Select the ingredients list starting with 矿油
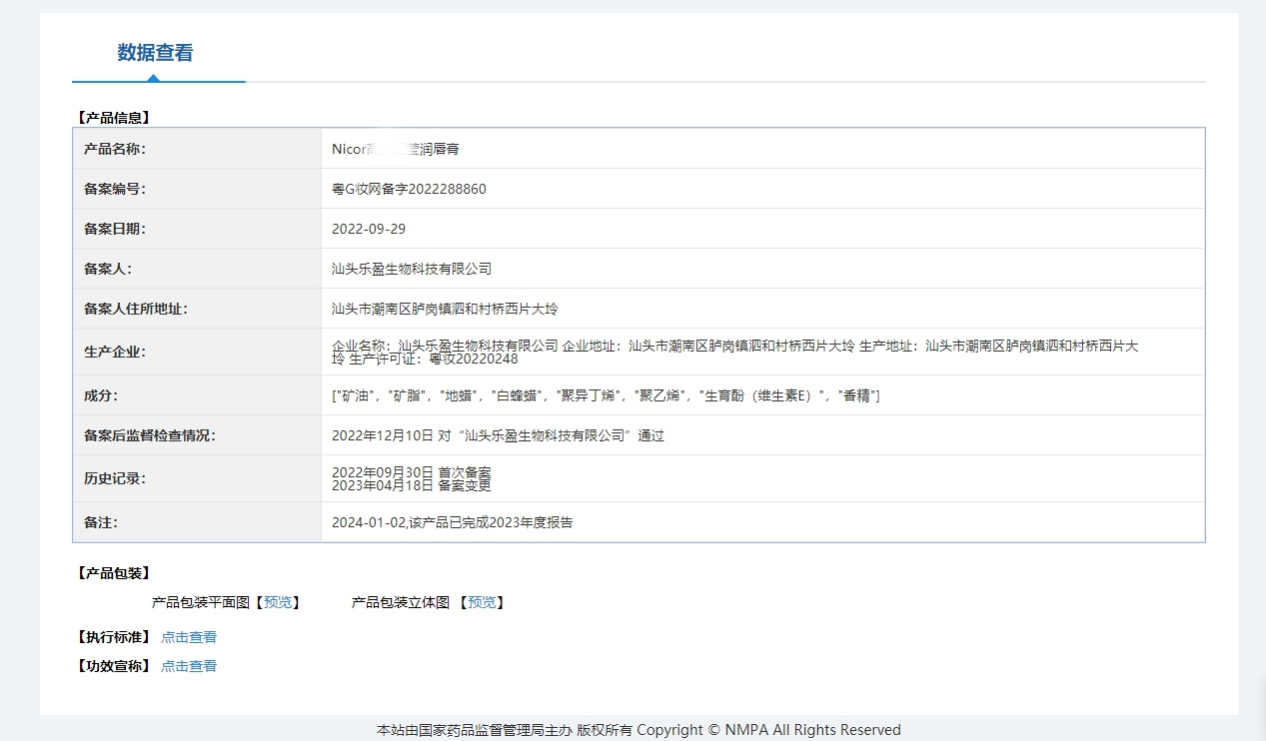 click(x=606, y=395)
